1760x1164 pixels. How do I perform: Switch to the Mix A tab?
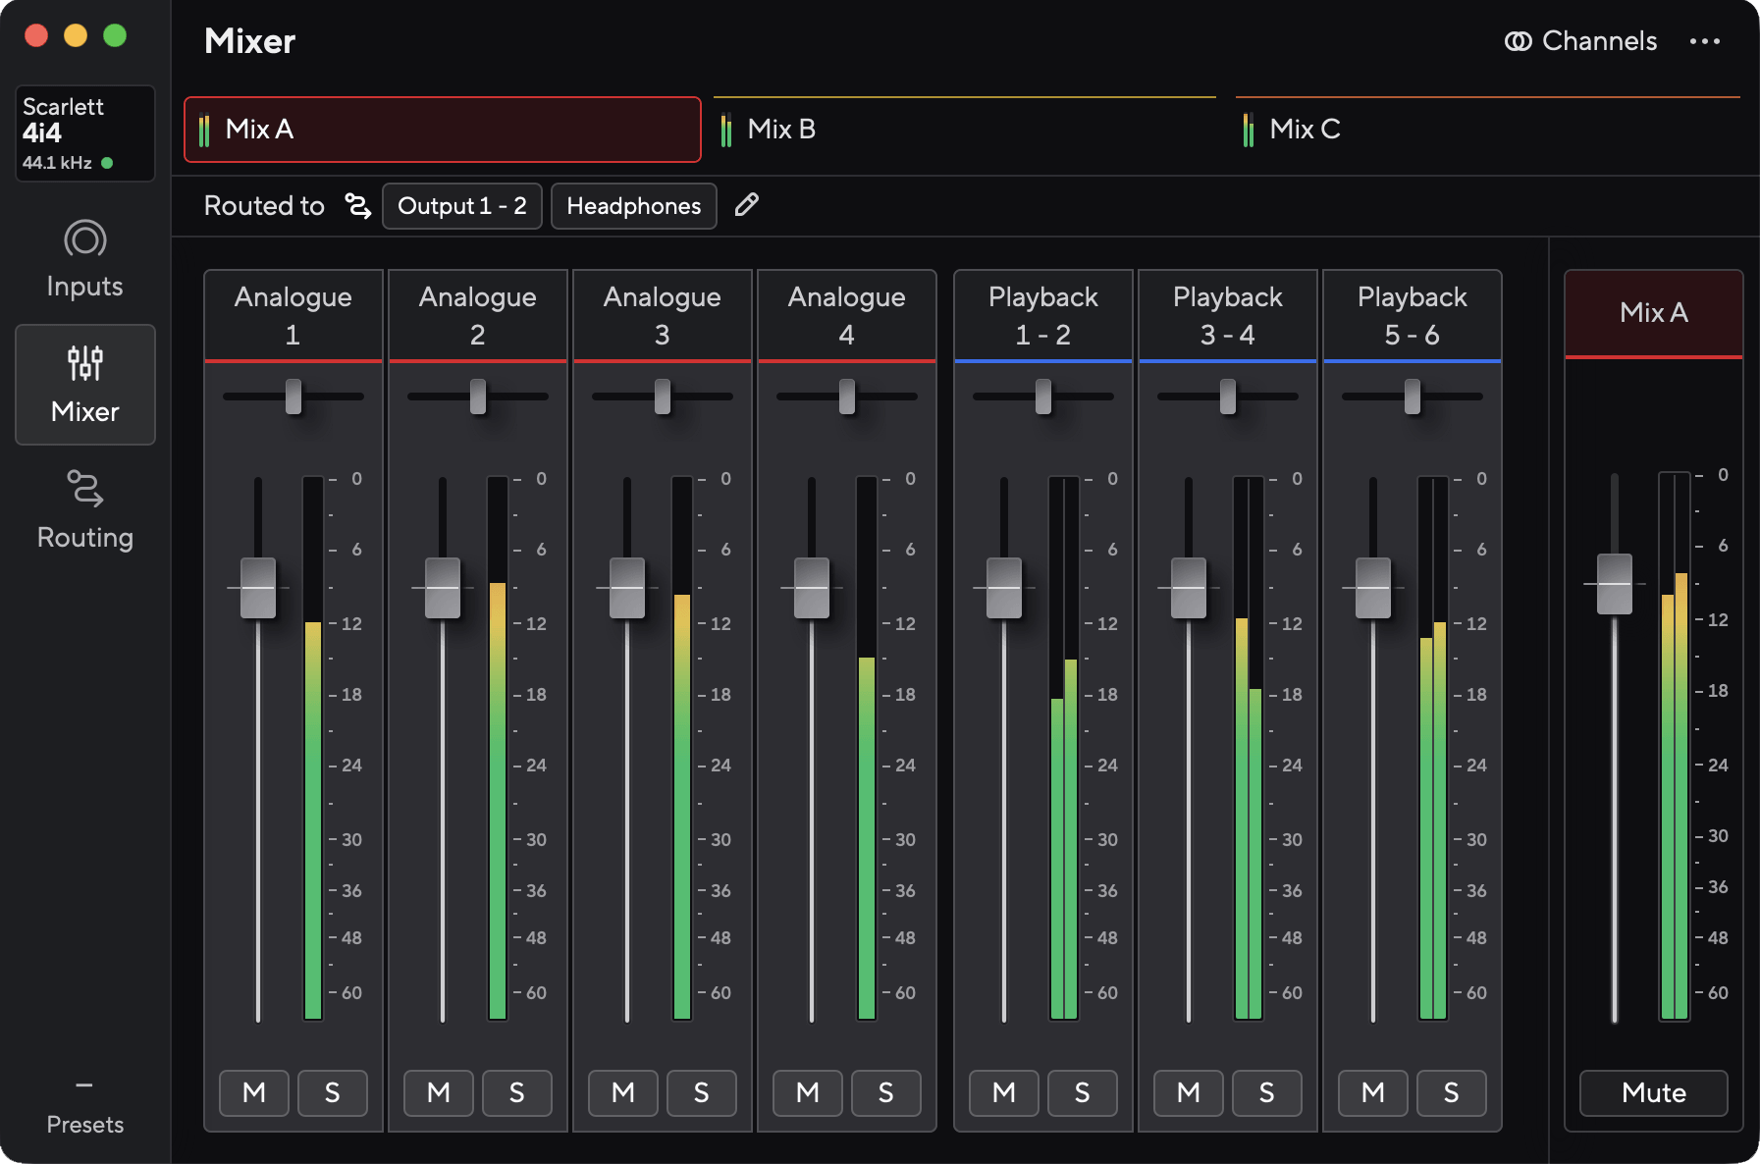point(443,130)
